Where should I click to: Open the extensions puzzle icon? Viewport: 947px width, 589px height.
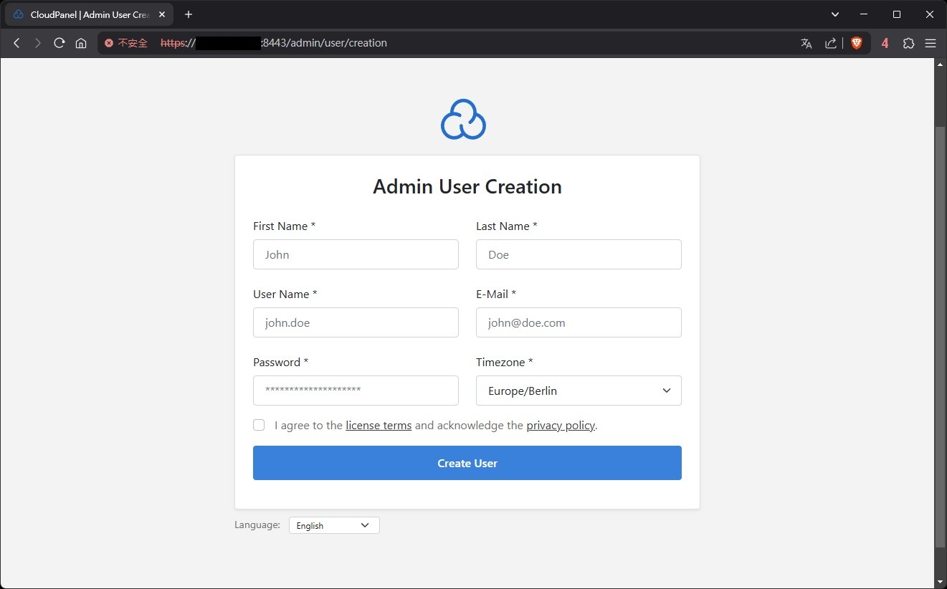coord(908,43)
